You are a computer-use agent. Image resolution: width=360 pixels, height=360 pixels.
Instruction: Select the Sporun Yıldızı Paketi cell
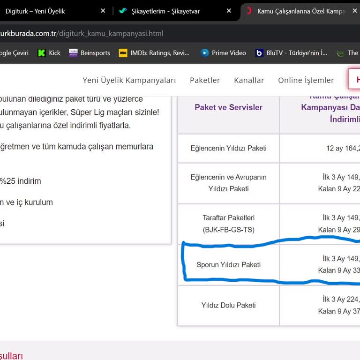coord(228,265)
